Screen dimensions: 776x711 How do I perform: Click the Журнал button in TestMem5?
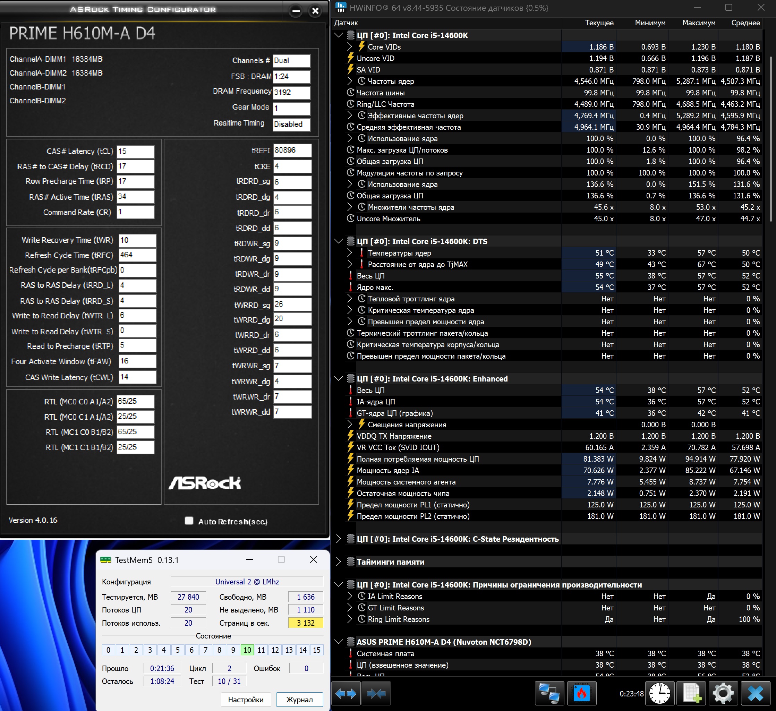(x=299, y=700)
